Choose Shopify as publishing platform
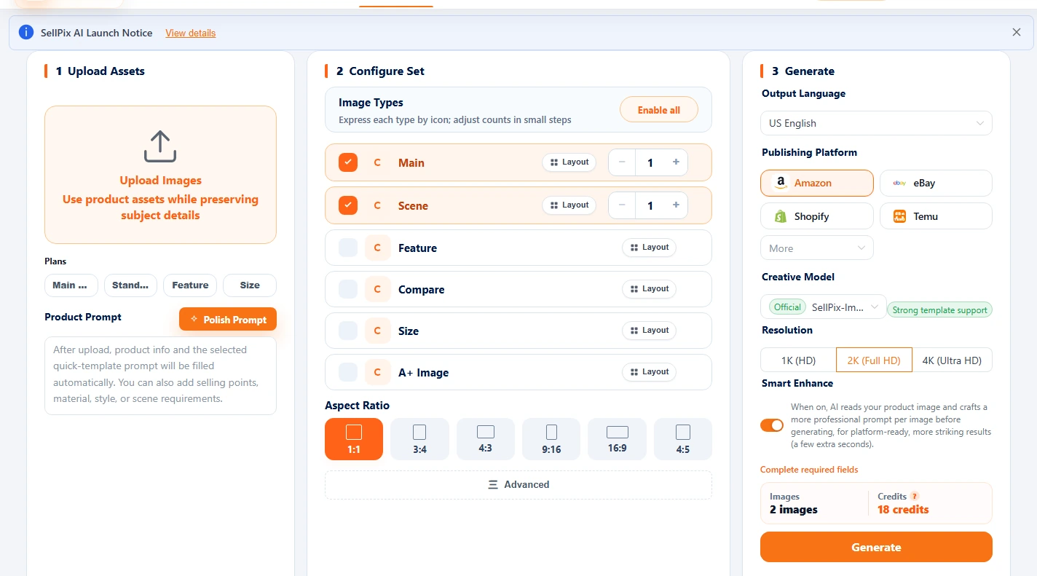1037x576 pixels. 817,216
